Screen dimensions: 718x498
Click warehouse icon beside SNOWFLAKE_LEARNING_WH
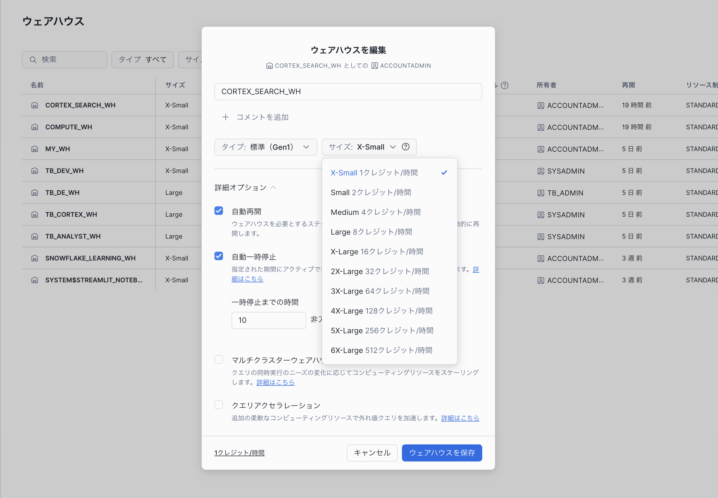(35, 258)
